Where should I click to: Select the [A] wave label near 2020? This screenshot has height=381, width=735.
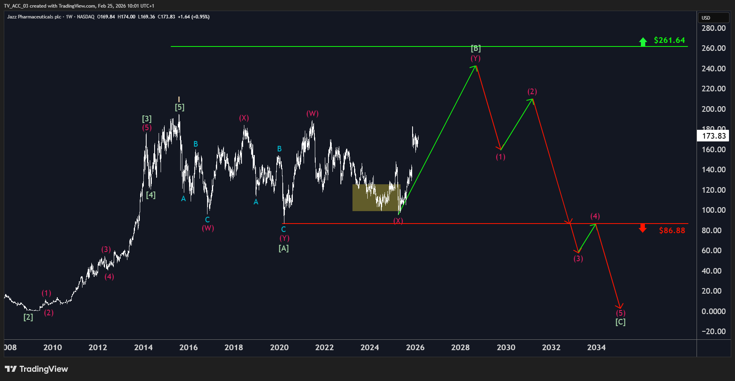284,248
